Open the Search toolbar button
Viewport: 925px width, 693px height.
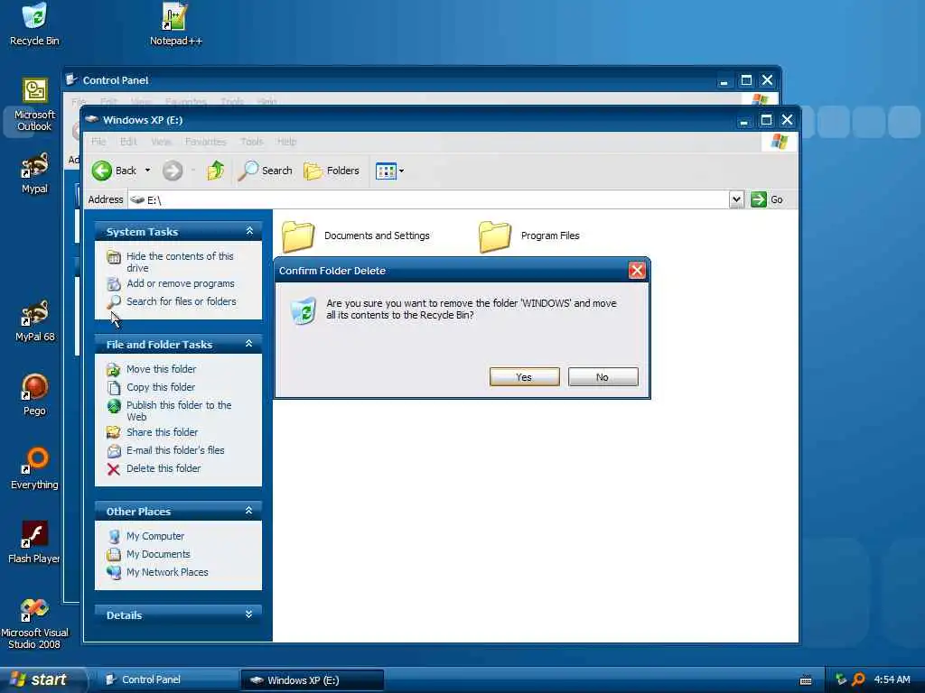pyautogui.click(x=266, y=171)
